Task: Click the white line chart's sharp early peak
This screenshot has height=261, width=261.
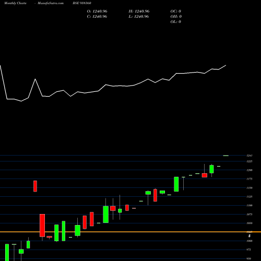Action: coord(35,79)
